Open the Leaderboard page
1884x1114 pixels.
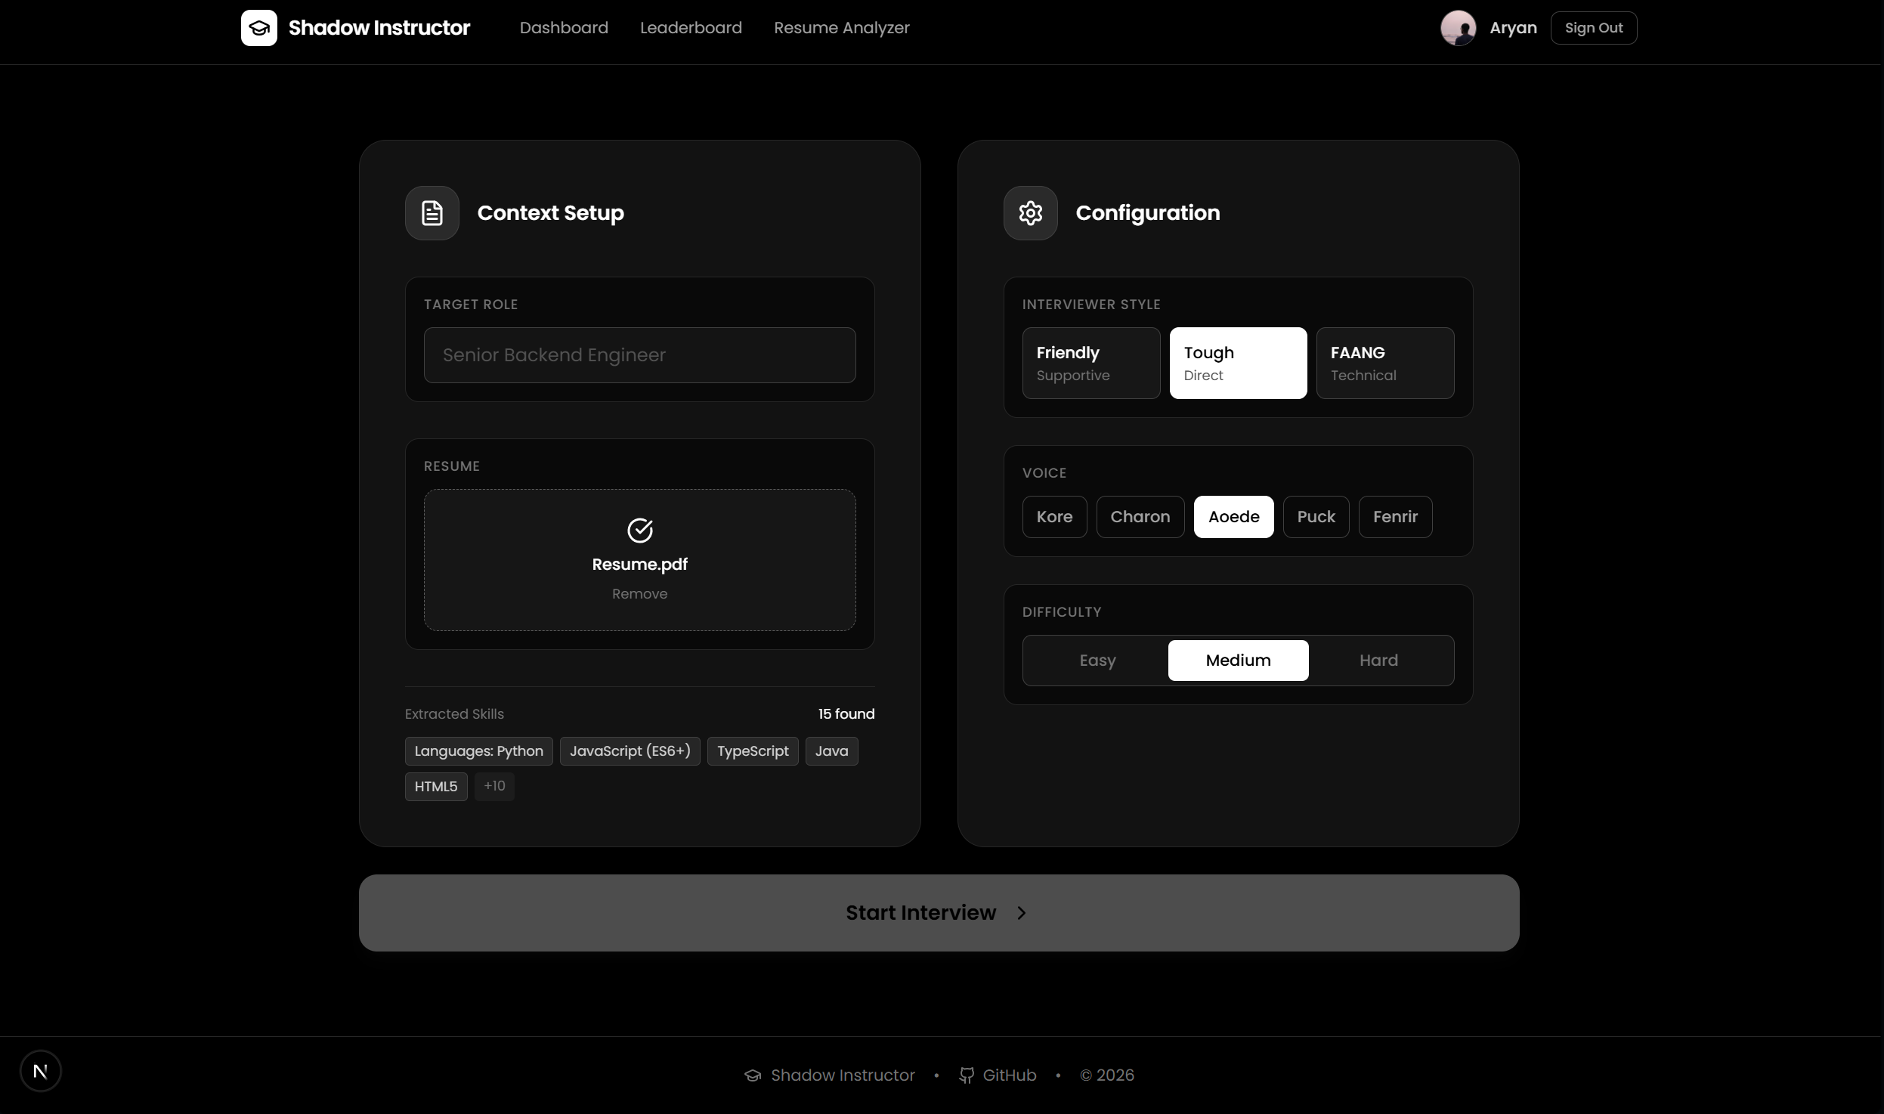pyautogui.click(x=691, y=28)
